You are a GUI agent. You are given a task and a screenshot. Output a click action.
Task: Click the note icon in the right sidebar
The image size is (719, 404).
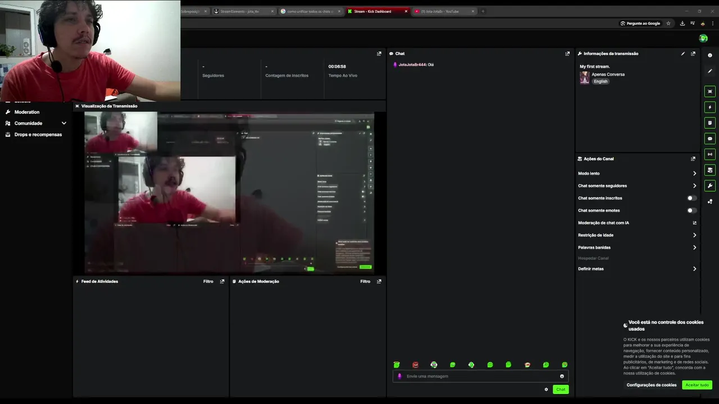710,123
